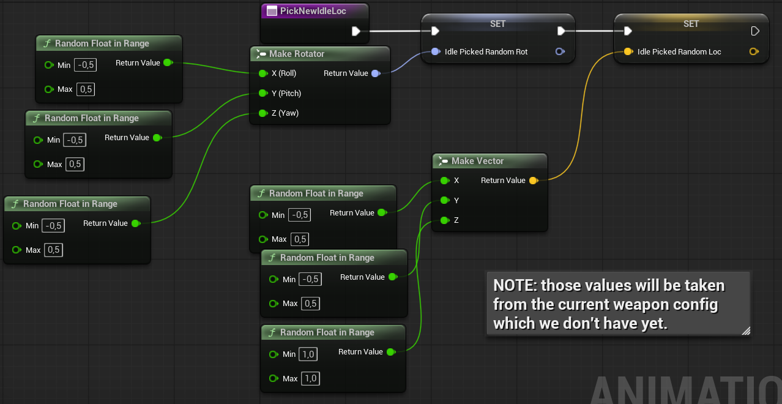Click the Idle Picked Random Loc output pin
The image size is (782, 404).
pos(754,52)
